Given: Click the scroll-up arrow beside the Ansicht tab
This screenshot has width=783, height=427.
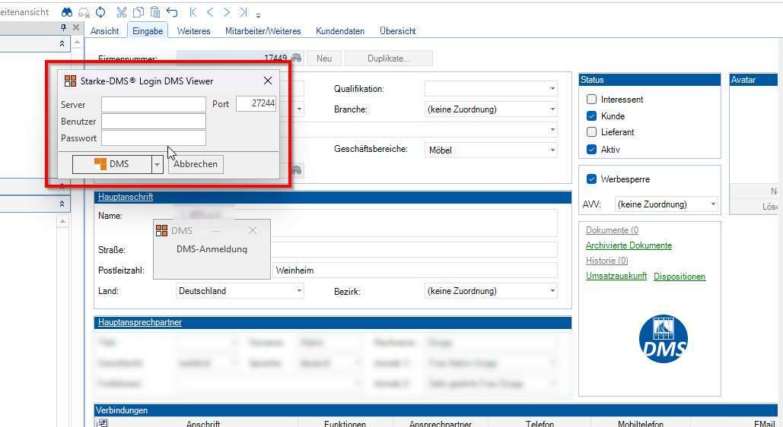Looking at the screenshot, I should 78,42.
